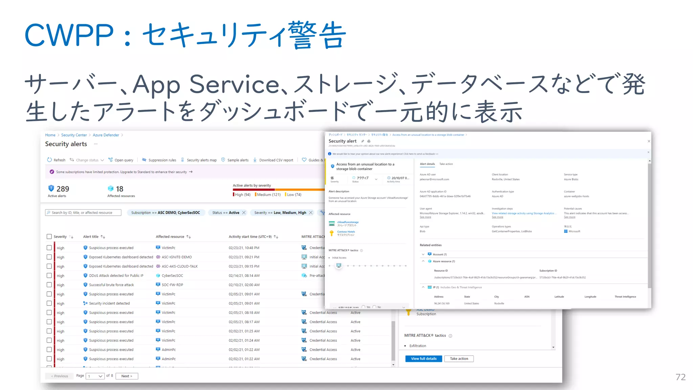Click the print icon beside Security alert title

369,141
